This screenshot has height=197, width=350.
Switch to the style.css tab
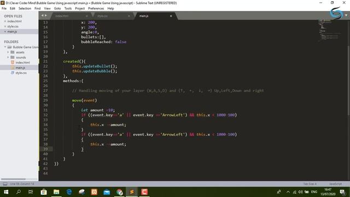(113, 16)
